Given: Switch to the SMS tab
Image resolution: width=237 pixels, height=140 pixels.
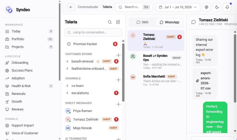Looking at the screenshot, I should [143, 22].
